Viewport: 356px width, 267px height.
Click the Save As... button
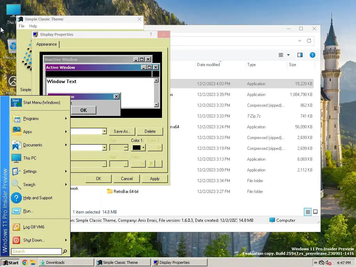122,131
